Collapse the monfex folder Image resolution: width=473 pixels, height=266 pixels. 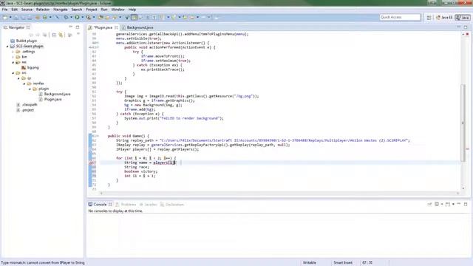coord(24,83)
